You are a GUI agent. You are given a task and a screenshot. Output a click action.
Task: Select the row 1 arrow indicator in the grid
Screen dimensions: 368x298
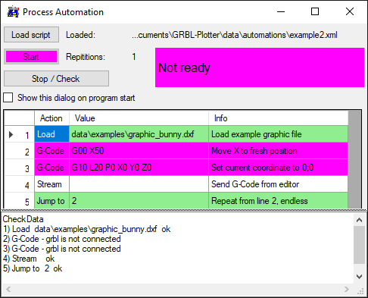point(11,134)
